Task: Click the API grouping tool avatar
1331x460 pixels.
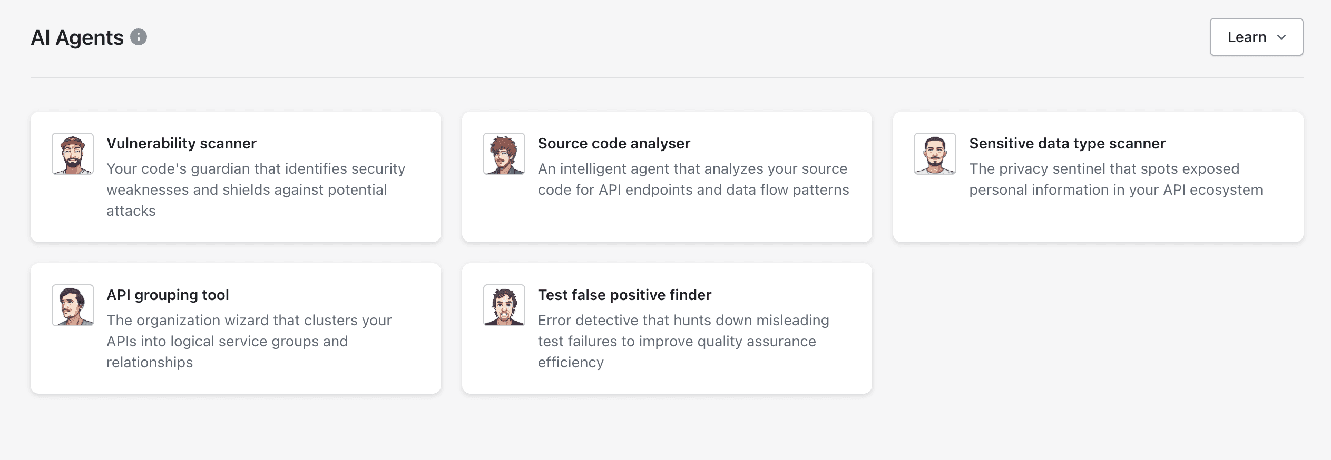Action: [x=73, y=305]
